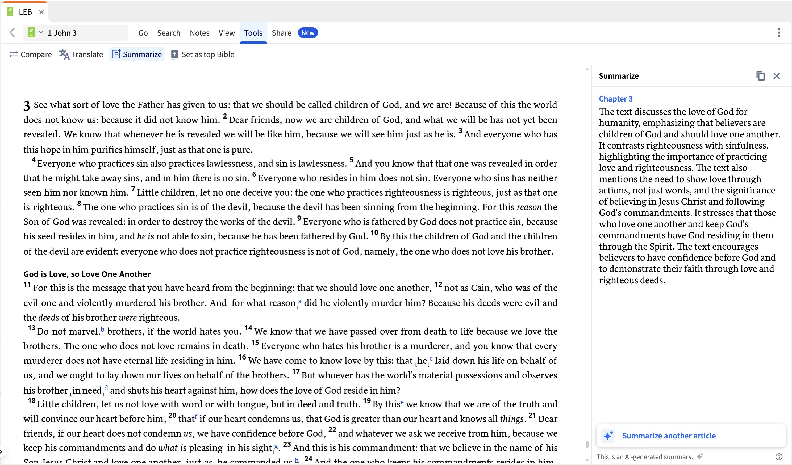
Task: Open footnote d after 'in need'
Action: click(x=106, y=388)
